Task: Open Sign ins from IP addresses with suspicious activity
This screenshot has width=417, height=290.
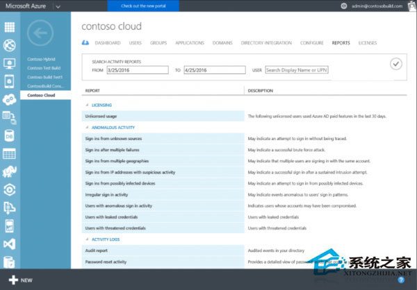Action: pos(163,172)
